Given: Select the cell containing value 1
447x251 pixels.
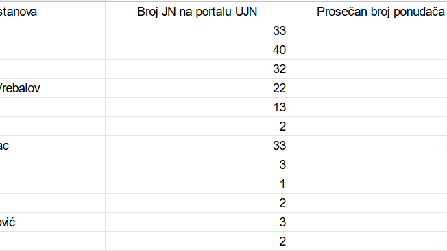Looking at the screenshot, I should (x=197, y=184).
